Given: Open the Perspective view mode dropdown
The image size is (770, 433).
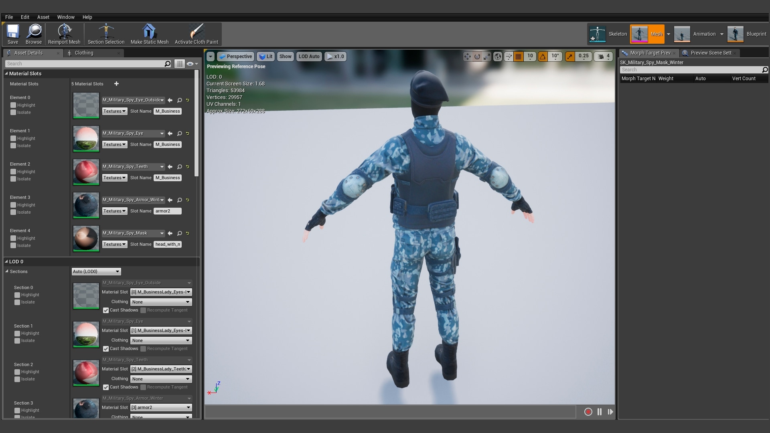Looking at the screenshot, I should pos(236,57).
